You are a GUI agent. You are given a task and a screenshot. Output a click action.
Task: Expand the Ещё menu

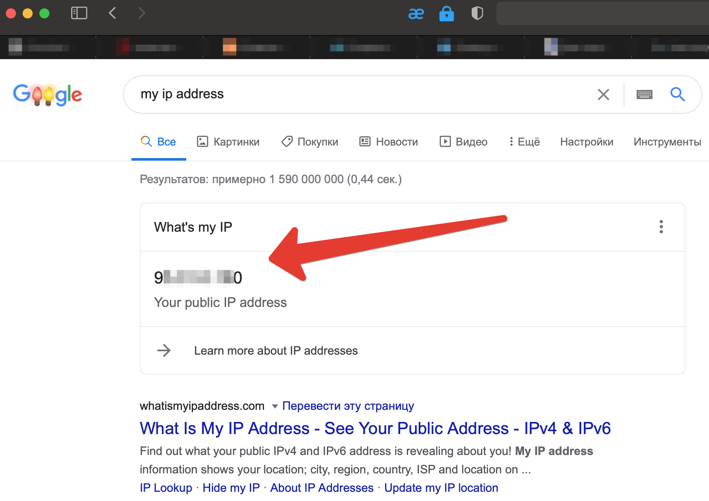click(524, 142)
